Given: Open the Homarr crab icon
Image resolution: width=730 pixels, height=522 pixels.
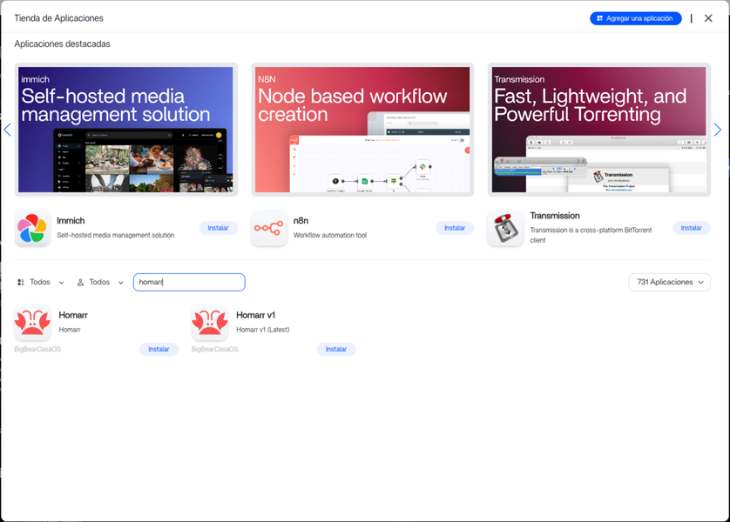Looking at the screenshot, I should [33, 323].
